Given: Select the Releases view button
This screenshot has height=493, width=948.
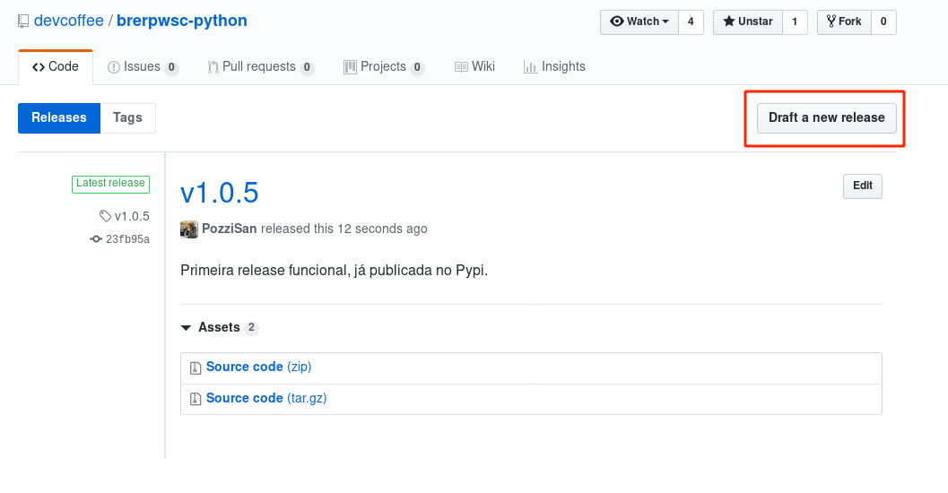Looking at the screenshot, I should (x=59, y=117).
